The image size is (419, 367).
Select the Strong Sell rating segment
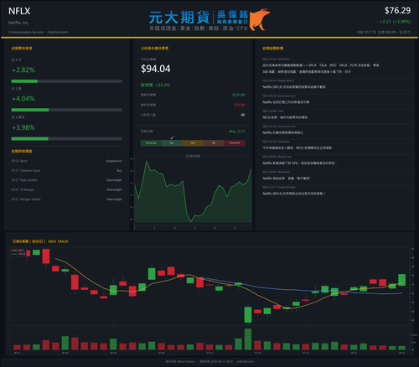pyautogui.click(x=235, y=143)
